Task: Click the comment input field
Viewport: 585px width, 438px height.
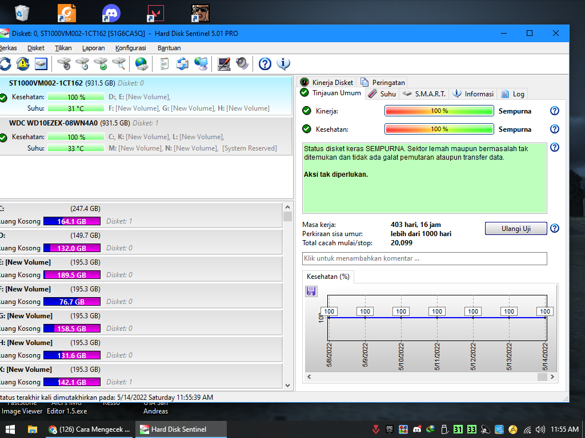Action: pyautogui.click(x=424, y=258)
